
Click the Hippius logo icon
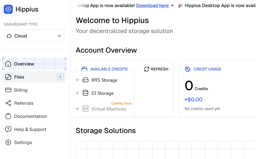tap(8, 9)
